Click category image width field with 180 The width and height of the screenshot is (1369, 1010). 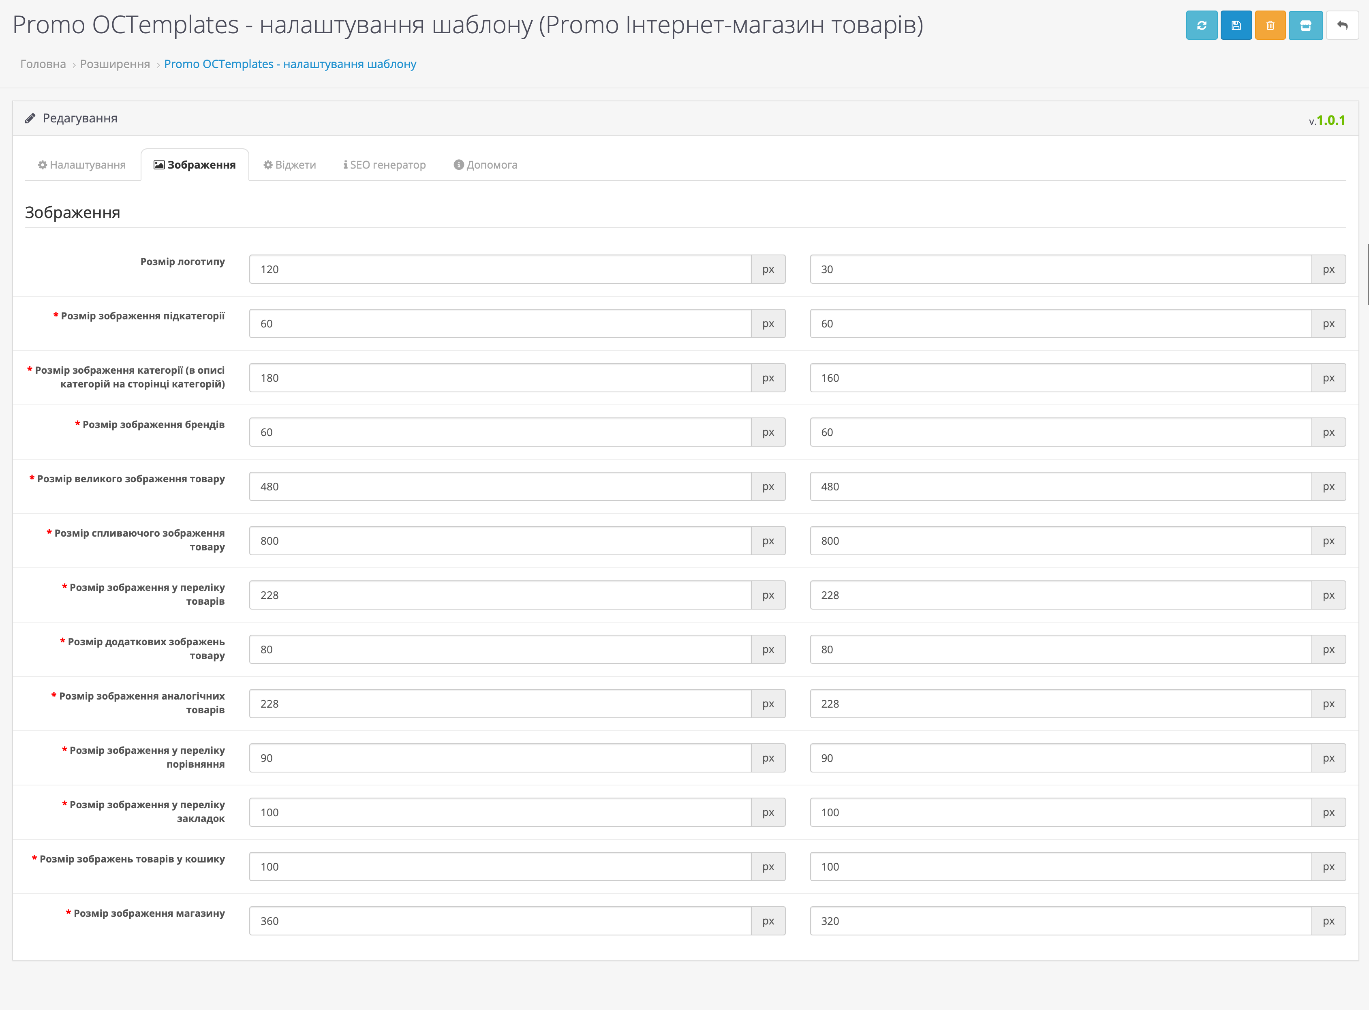(500, 379)
